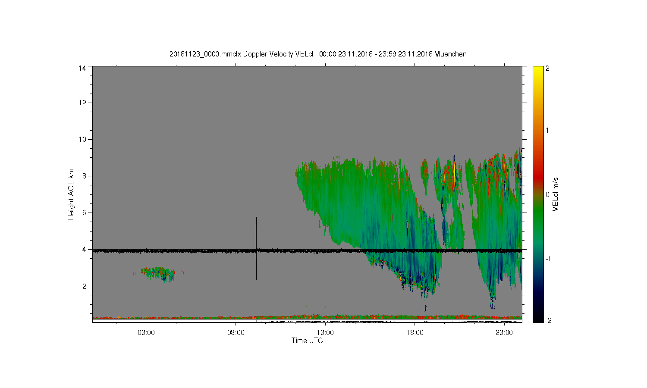Screen dimensions: 647x388
Task: Click the height axis tick label '12'
Action: 82,103
